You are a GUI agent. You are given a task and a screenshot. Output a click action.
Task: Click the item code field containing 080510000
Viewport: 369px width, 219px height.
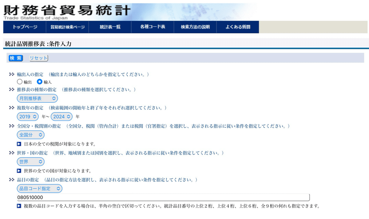(163, 197)
